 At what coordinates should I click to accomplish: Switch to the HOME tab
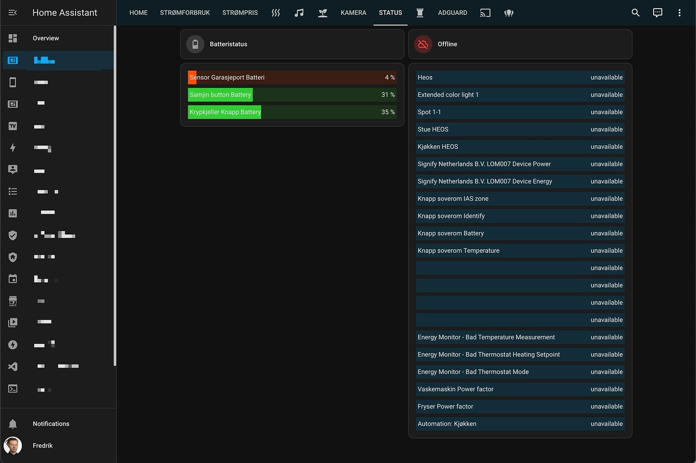click(138, 13)
